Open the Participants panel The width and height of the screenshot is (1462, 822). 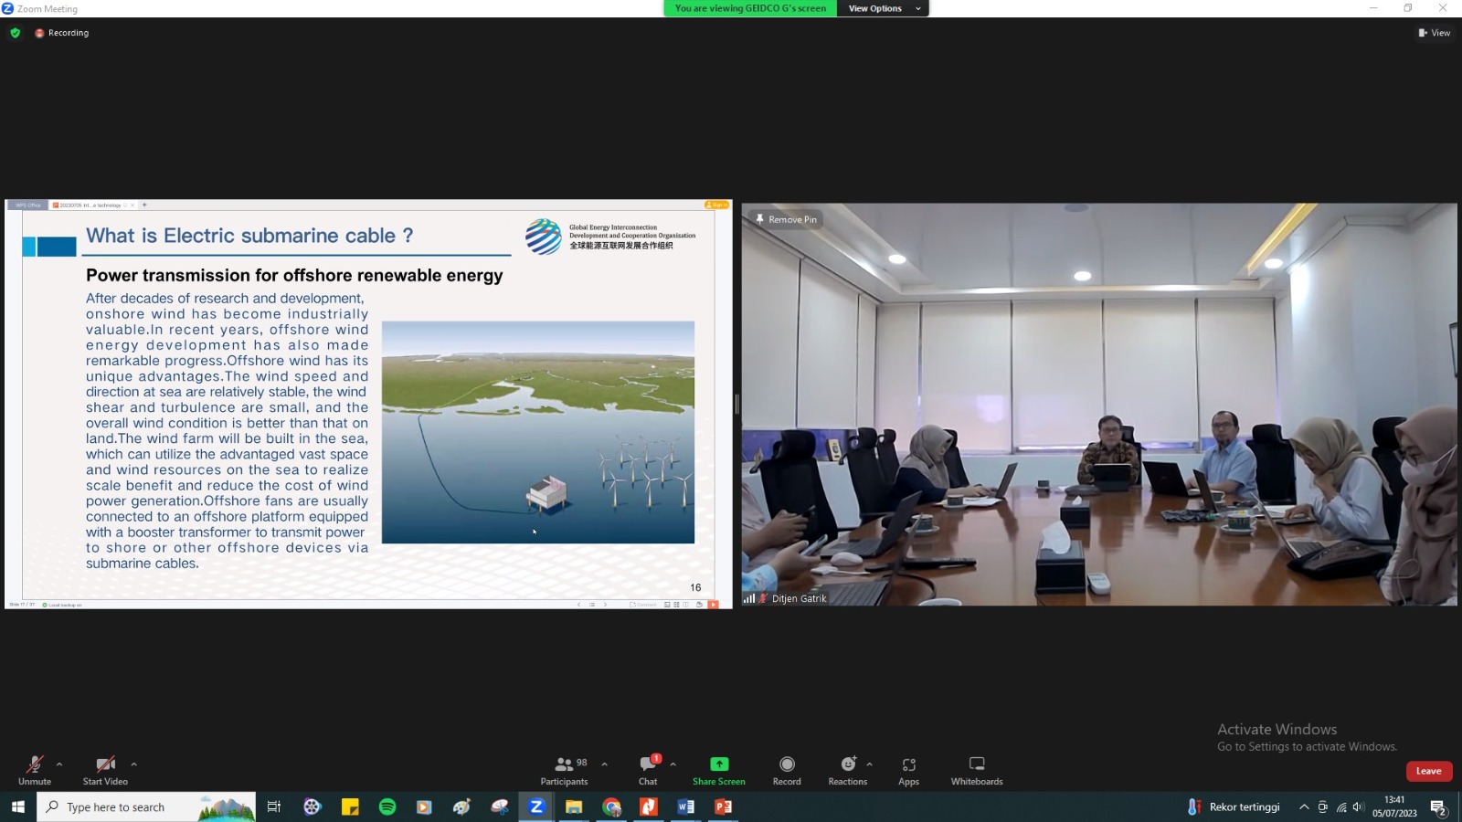[565, 770]
